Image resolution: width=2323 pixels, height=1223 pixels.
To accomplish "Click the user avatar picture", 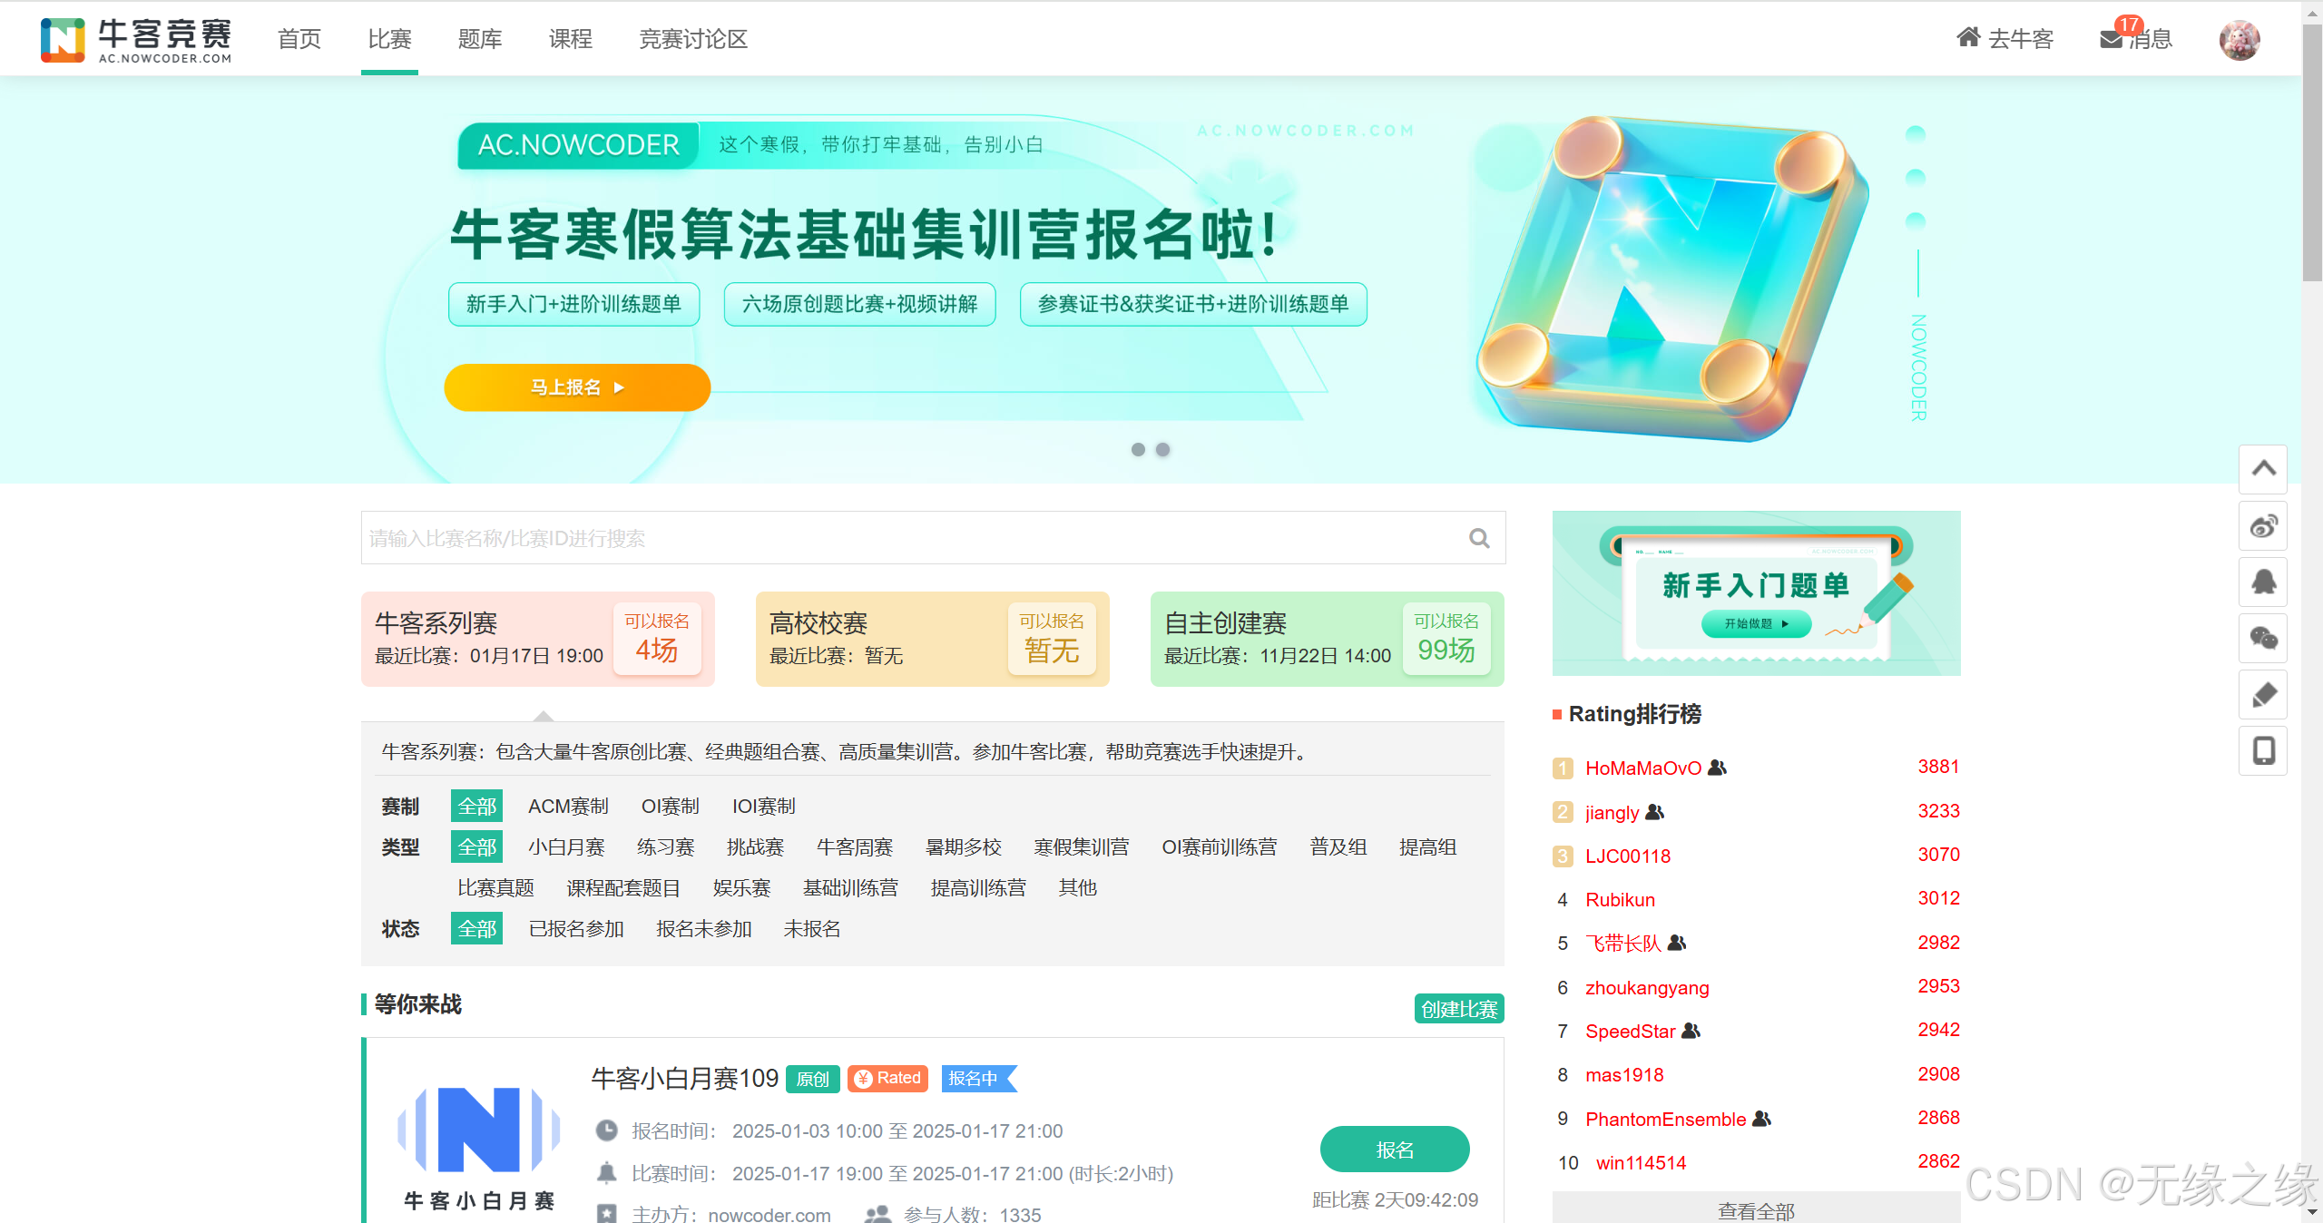I will 2239,39.
